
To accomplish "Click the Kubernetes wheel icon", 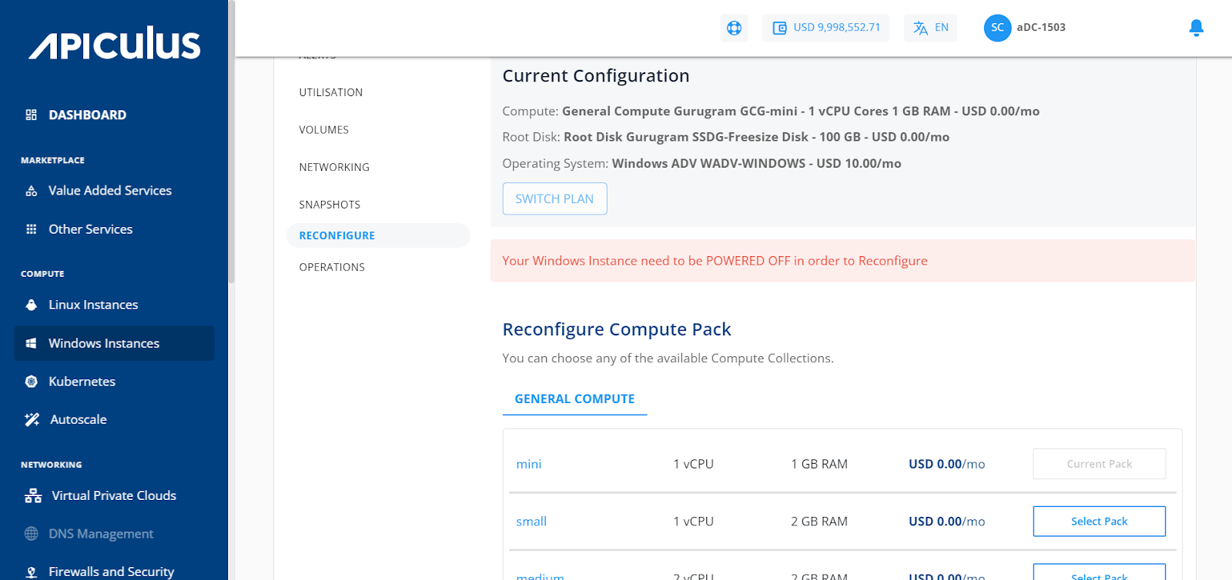I will tap(31, 382).
